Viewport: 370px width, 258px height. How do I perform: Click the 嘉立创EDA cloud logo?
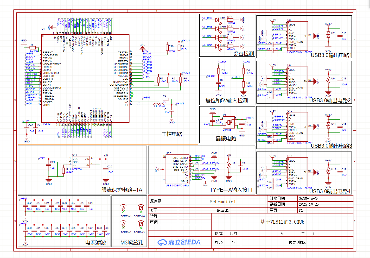pos(179,242)
